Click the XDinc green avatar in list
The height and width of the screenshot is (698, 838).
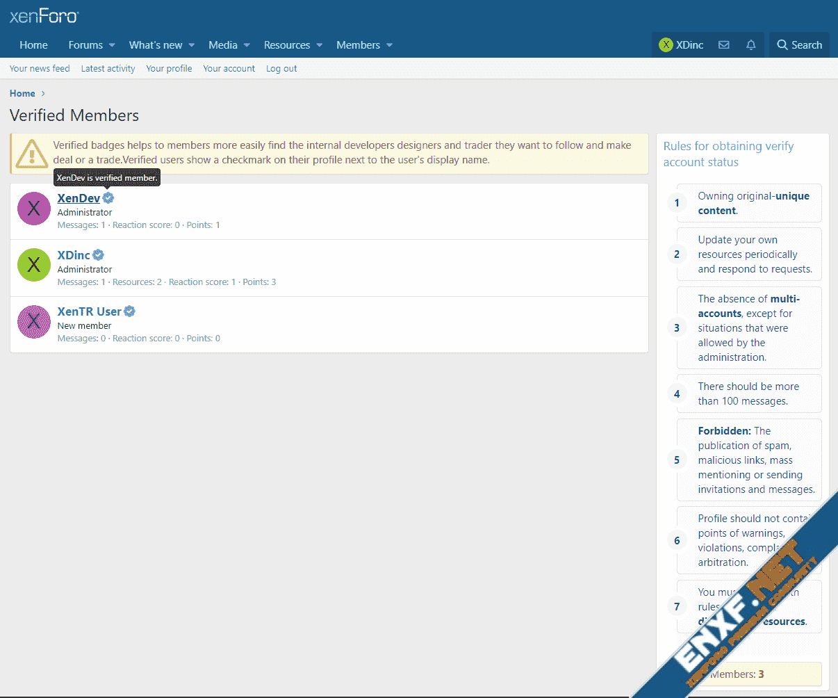pyautogui.click(x=34, y=265)
